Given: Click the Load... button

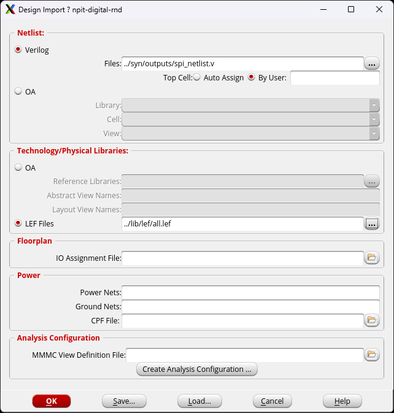Looking at the screenshot, I should [199, 401].
